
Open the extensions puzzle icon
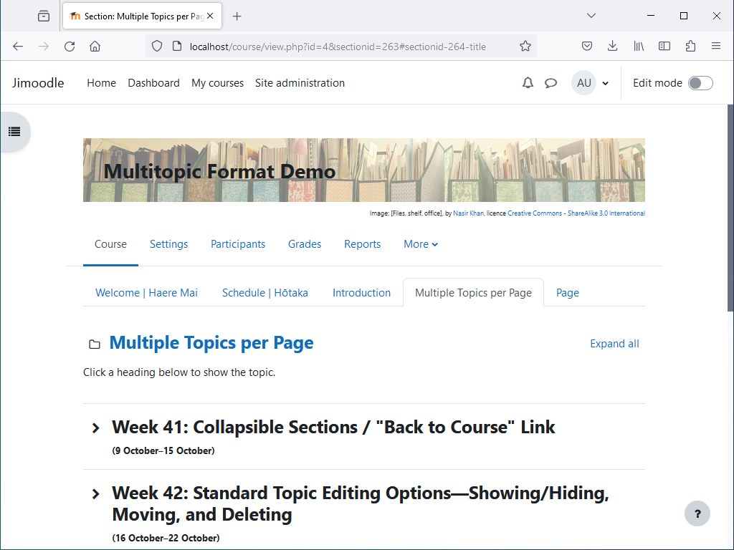point(690,46)
